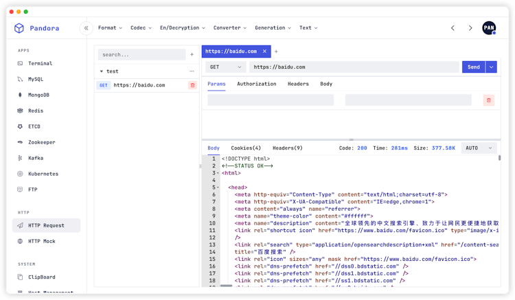Switch to the Authorization tab
Screen dimensions: 515x300
[256, 84]
